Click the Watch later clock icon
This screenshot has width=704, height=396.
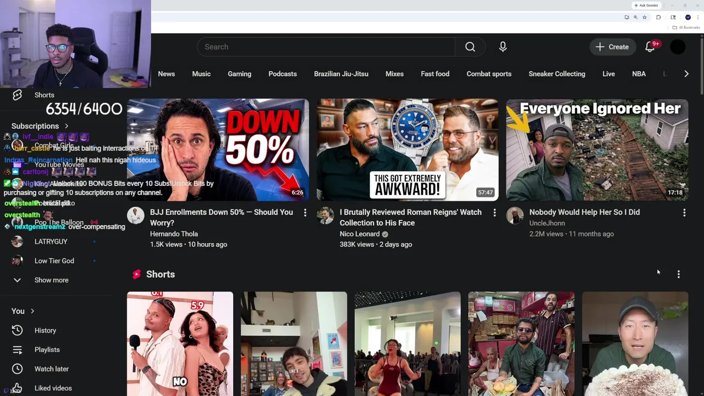coord(17,369)
